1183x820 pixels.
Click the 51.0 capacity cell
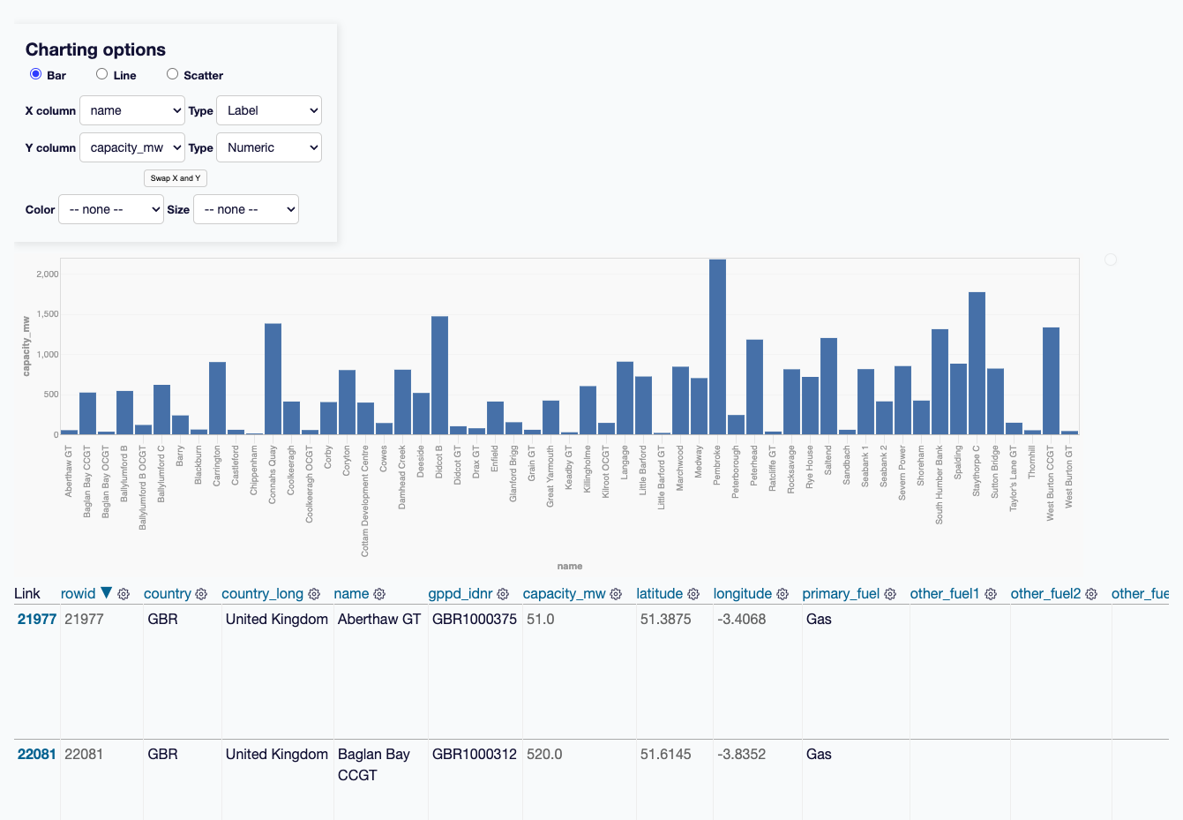point(541,619)
